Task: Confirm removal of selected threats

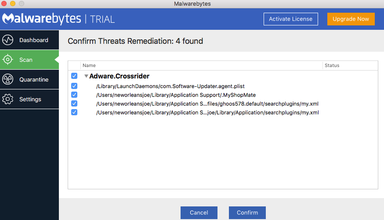Action: tap(247, 213)
